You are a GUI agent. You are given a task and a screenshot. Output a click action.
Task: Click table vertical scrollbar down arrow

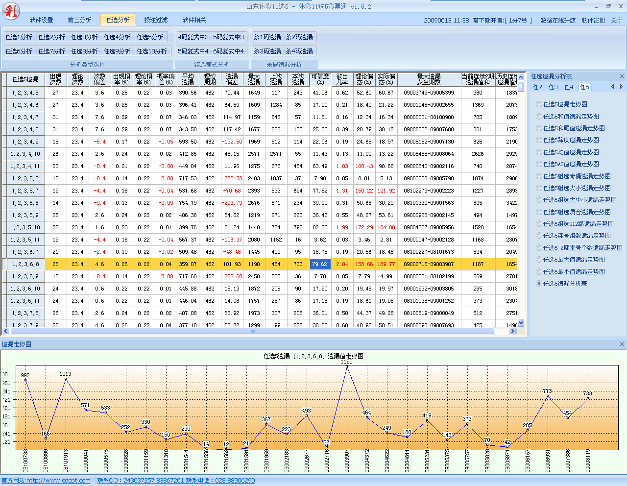521,323
